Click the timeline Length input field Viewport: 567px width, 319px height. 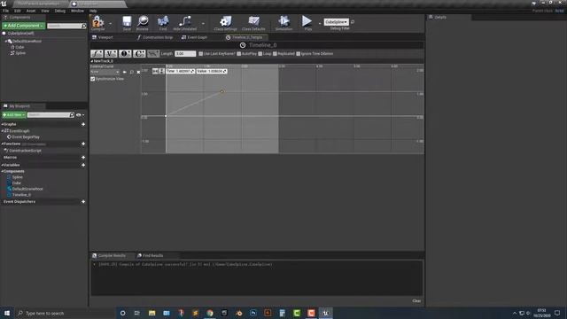(x=185, y=53)
